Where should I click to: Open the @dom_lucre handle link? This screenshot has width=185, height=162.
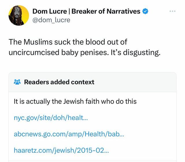pos(51,20)
